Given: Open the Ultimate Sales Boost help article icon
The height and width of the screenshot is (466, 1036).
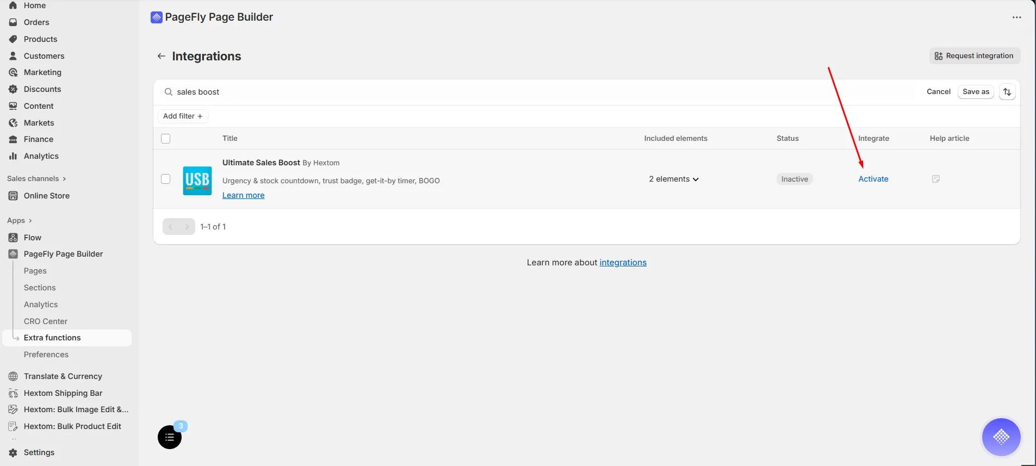Looking at the screenshot, I should pyautogui.click(x=936, y=179).
